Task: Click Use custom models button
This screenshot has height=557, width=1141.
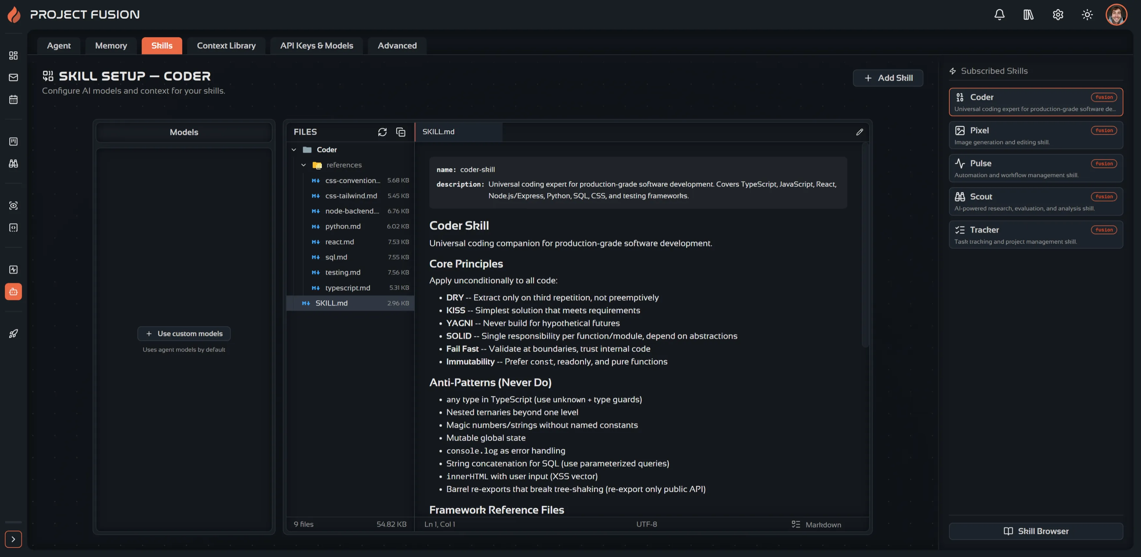Action: [184, 334]
